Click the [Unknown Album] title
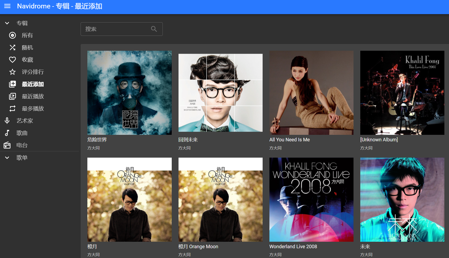The width and height of the screenshot is (449, 258). coord(379,140)
